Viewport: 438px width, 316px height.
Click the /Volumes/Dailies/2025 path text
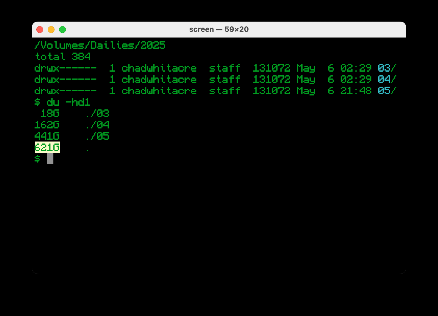click(x=100, y=45)
